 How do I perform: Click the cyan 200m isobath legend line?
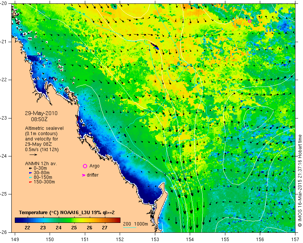point(130,227)
